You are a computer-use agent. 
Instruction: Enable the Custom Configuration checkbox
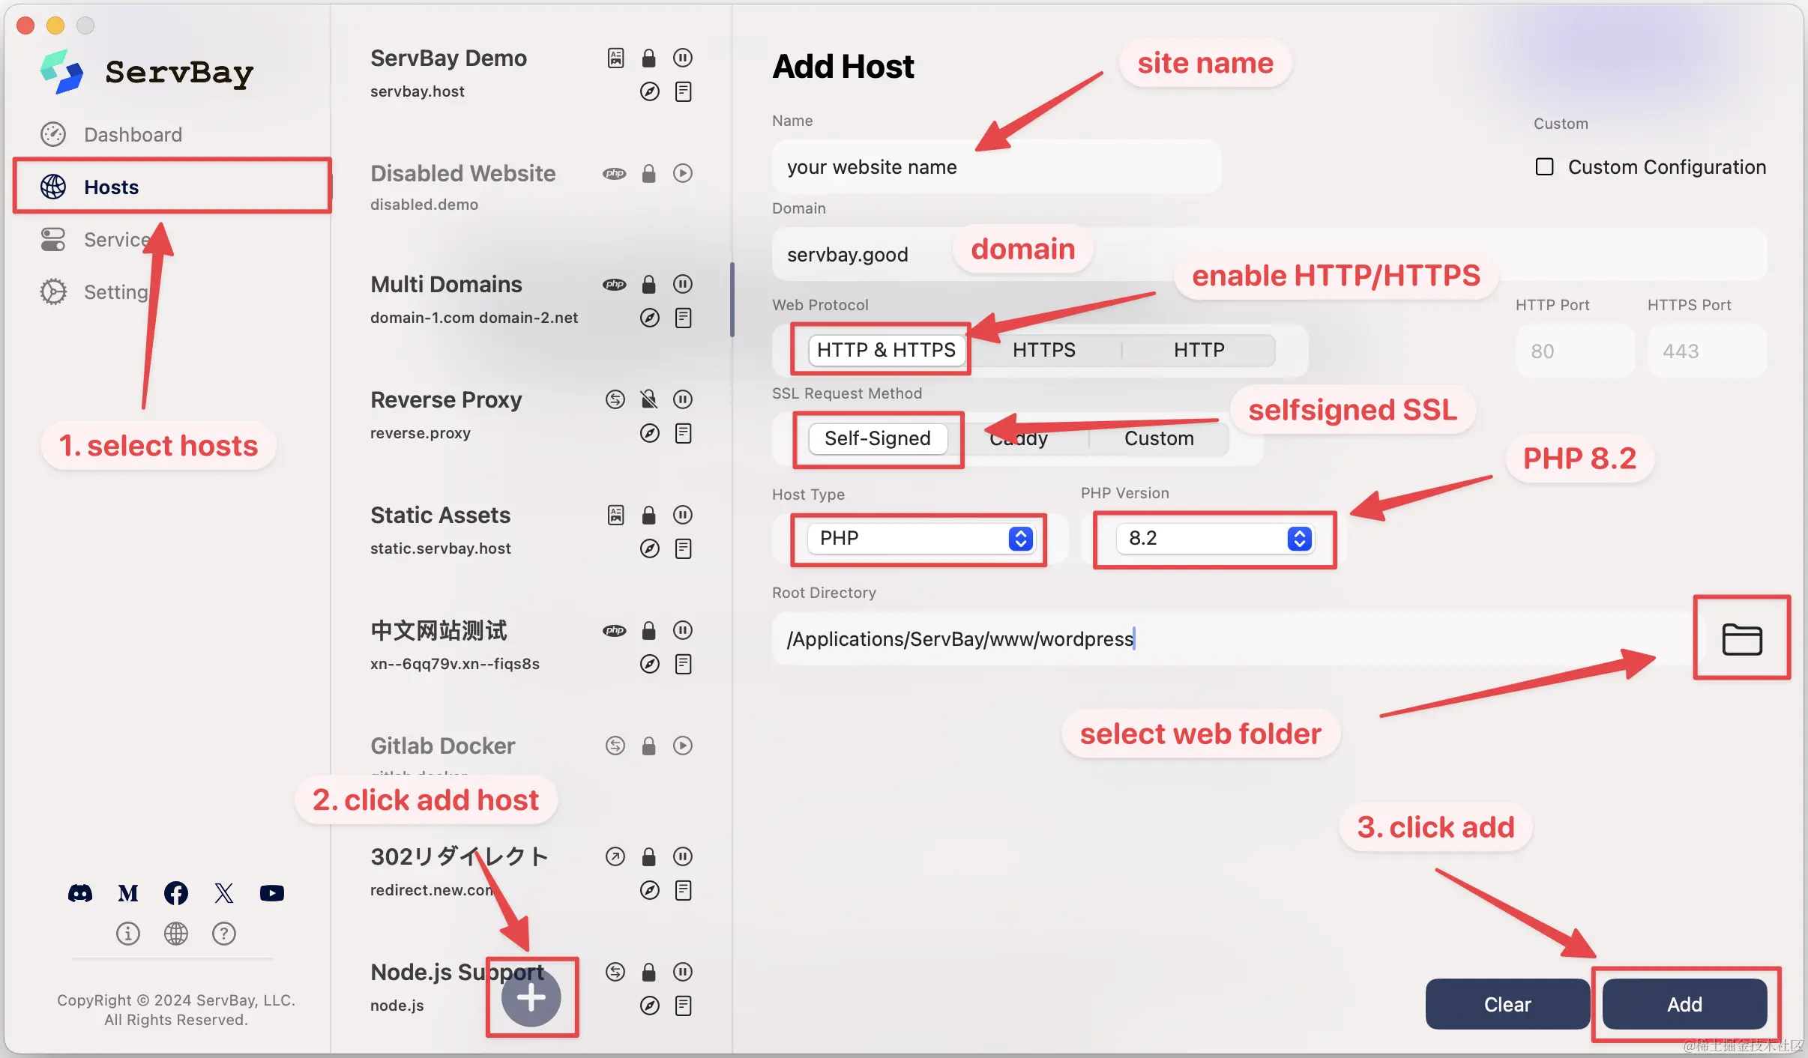point(1544,166)
